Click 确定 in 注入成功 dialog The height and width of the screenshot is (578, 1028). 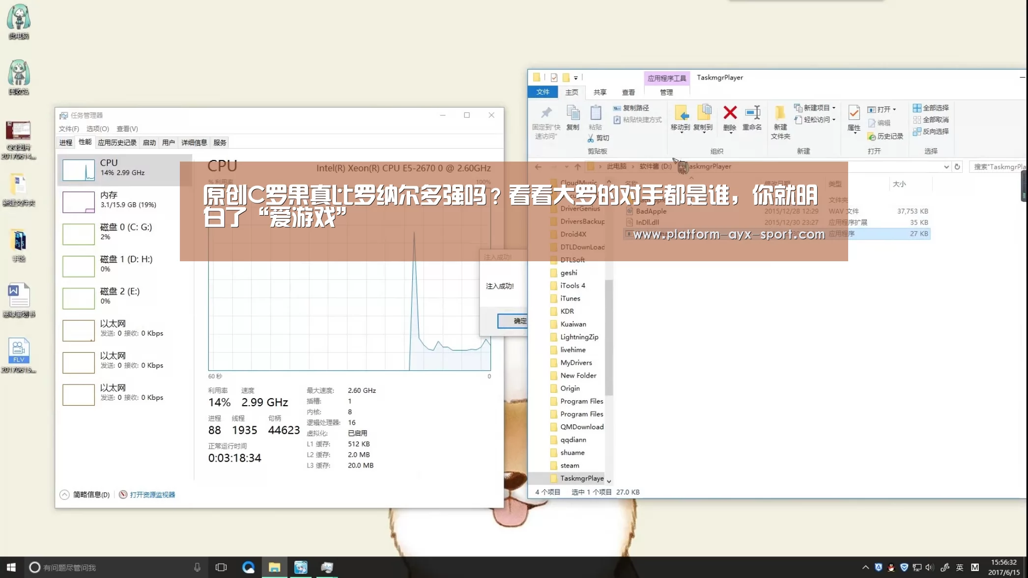[x=513, y=321]
